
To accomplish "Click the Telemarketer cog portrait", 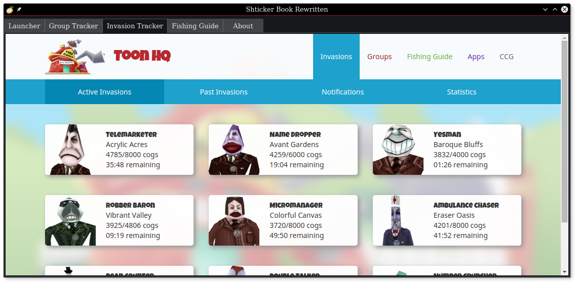I will [70, 150].
